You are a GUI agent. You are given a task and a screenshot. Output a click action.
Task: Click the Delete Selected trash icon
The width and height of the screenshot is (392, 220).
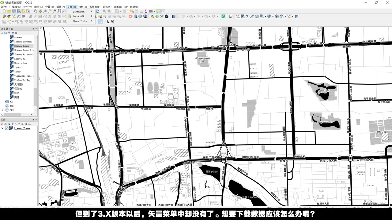(x=59, y=16)
